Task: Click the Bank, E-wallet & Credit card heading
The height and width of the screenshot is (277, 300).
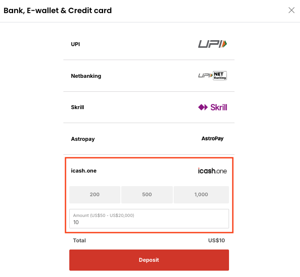Action: [x=58, y=11]
